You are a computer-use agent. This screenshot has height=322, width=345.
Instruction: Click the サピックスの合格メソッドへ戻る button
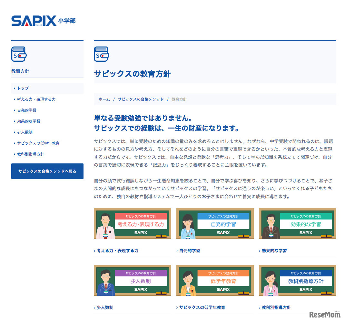tap(47, 171)
